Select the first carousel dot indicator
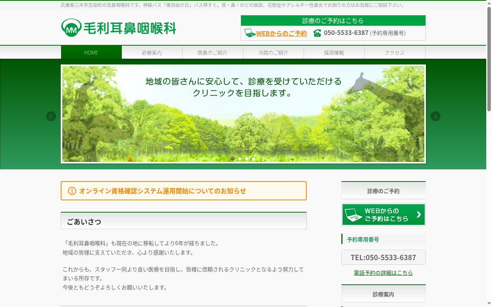The image size is (492, 307). (233, 158)
